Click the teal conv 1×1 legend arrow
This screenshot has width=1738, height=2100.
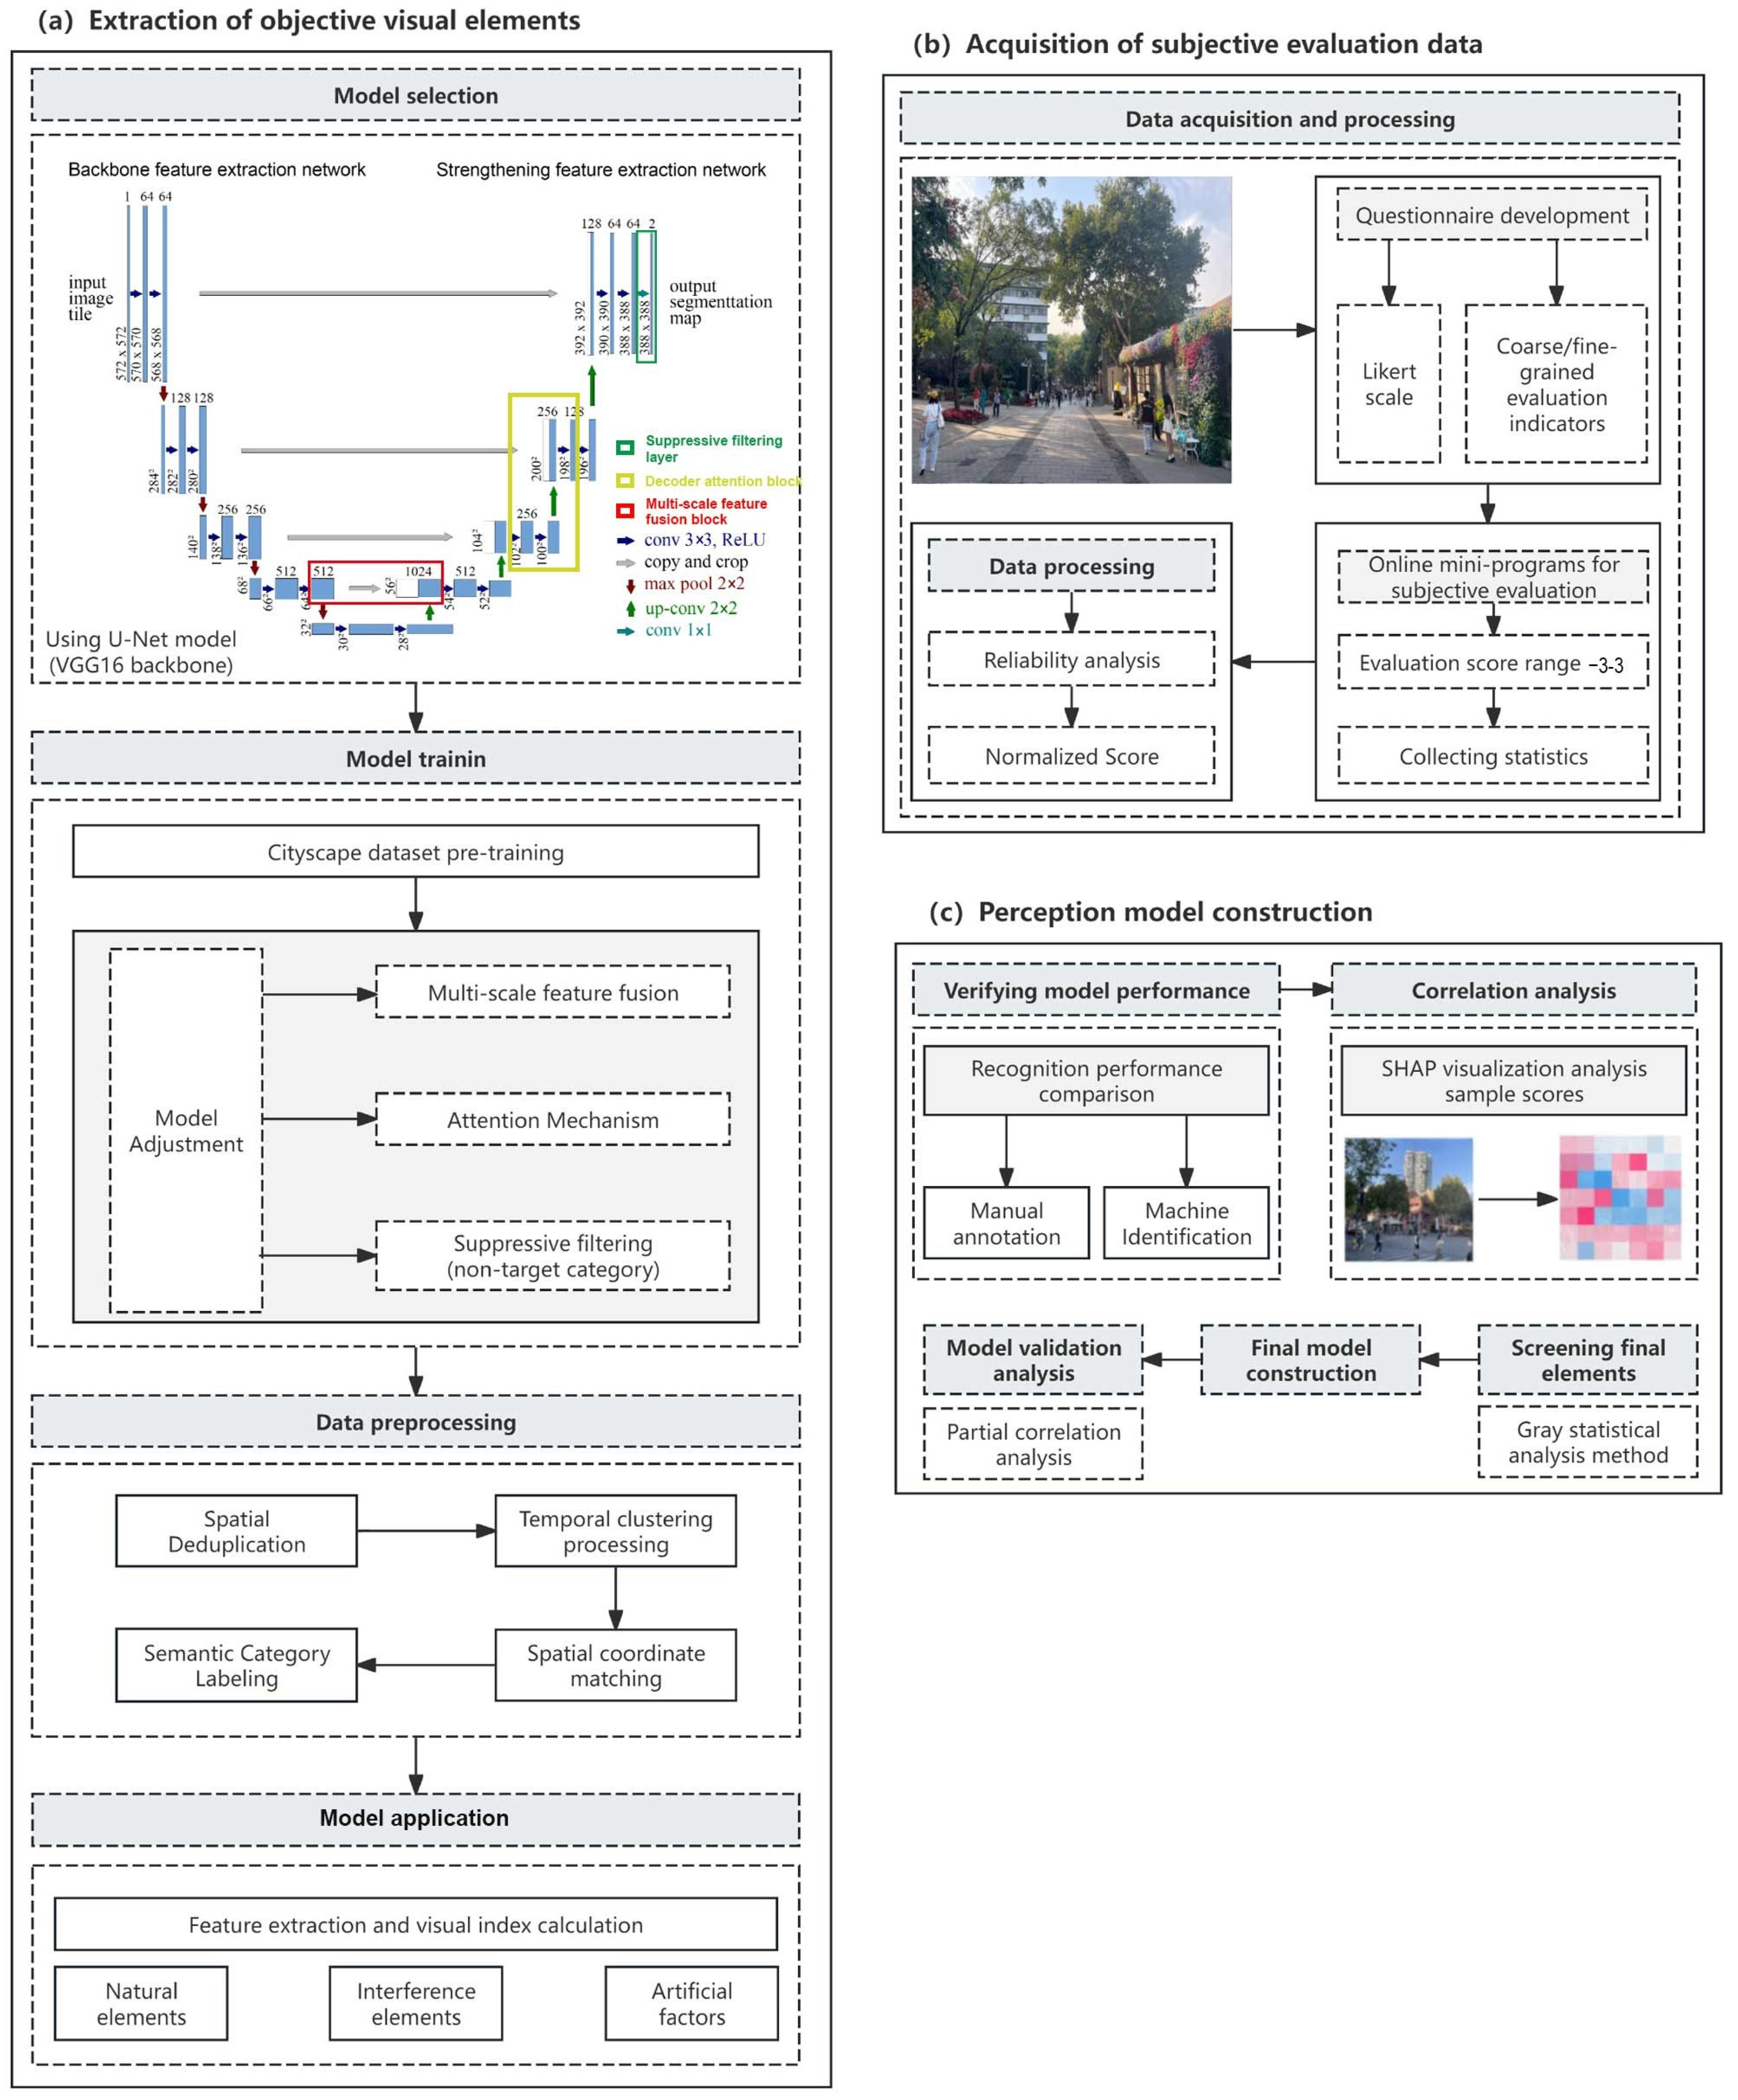pos(625,631)
